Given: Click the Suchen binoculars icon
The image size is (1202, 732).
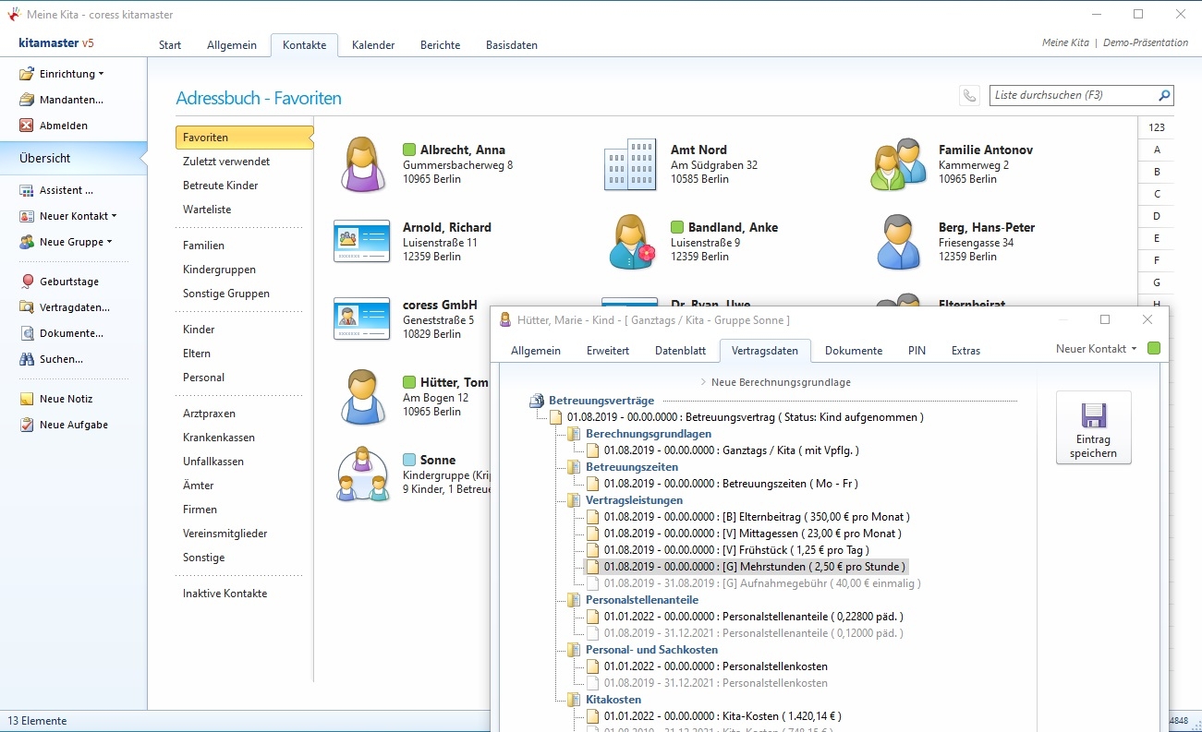Looking at the screenshot, I should (x=27, y=359).
